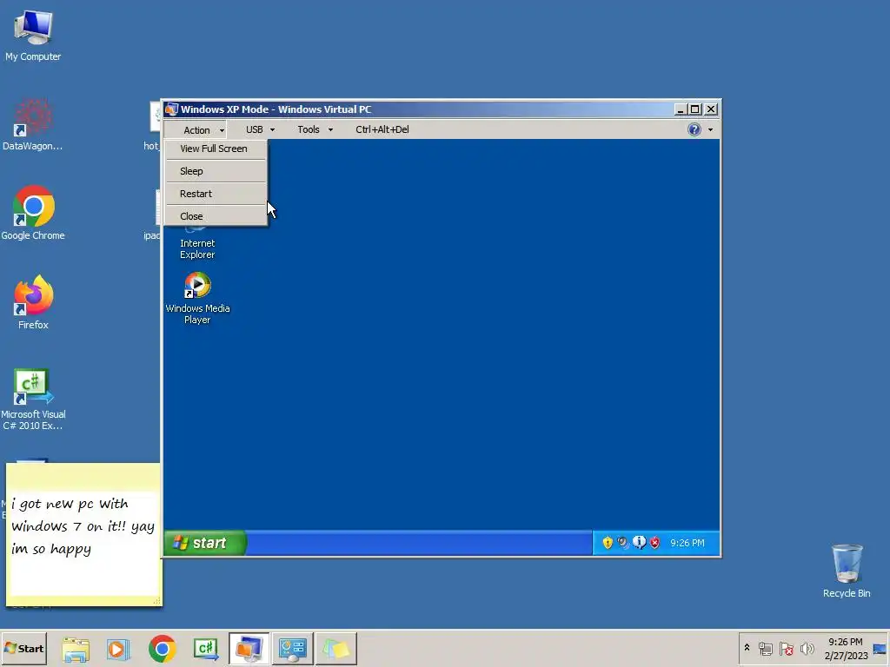This screenshot has width=890, height=667.
Task: Open the Control Panel taskbar button
Action: 292,649
